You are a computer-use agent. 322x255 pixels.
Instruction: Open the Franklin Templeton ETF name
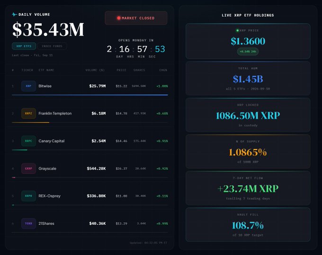[55, 114]
